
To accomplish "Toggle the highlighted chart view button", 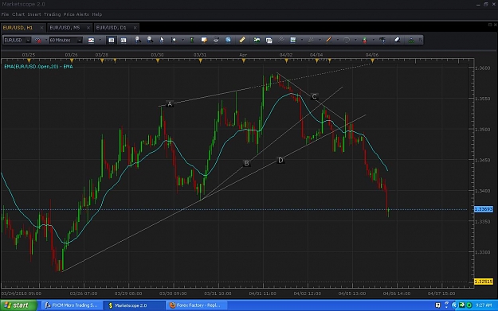I will coord(112,41).
